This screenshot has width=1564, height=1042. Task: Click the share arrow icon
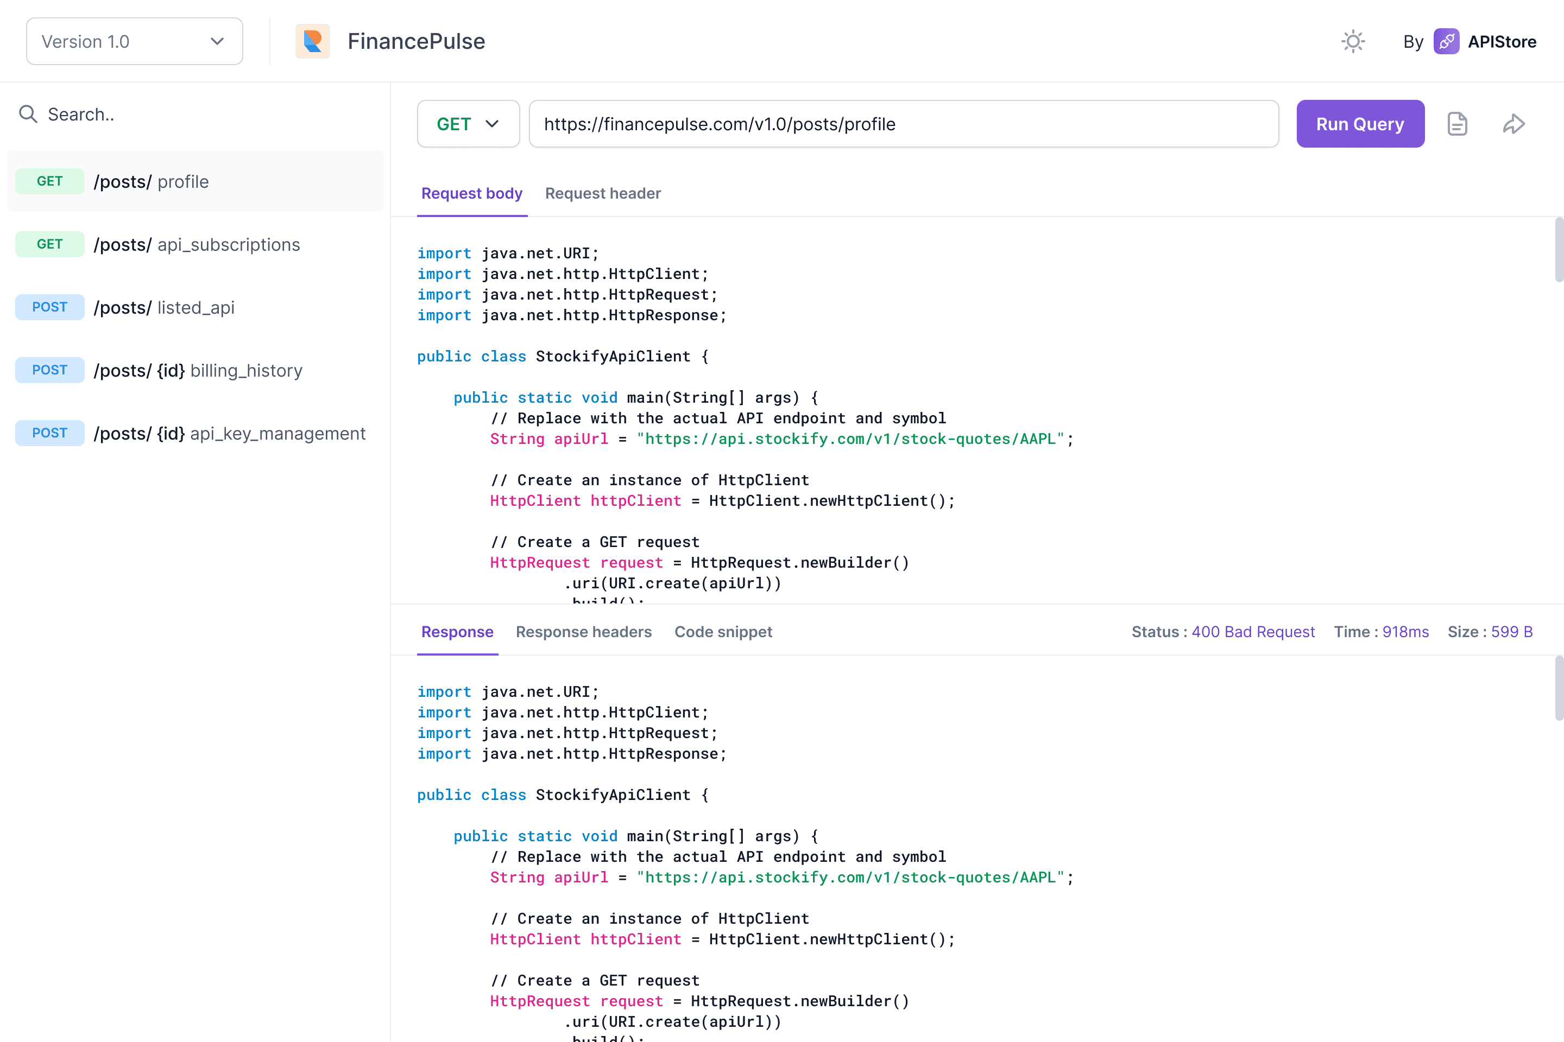1513,124
